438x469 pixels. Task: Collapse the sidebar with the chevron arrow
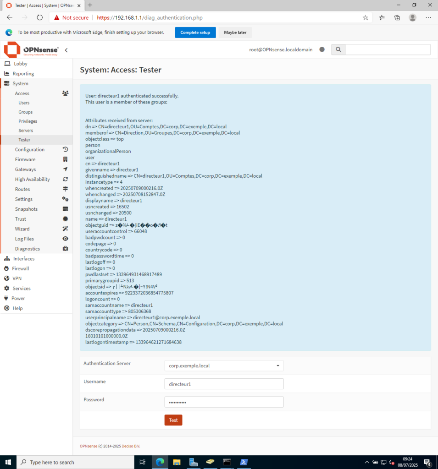pos(66,50)
